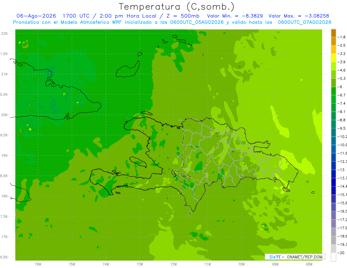
Task: Click the '74W' longitude tick label
Action: [x=106, y=264]
